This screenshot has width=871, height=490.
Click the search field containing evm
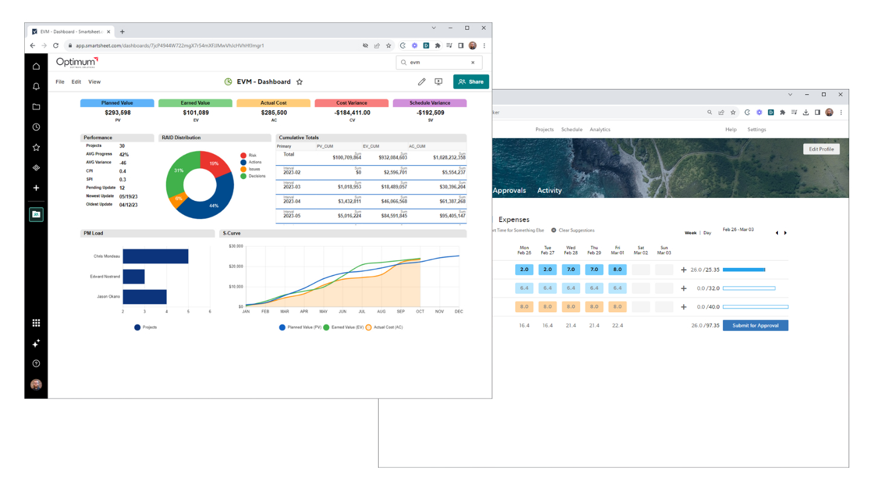439,62
